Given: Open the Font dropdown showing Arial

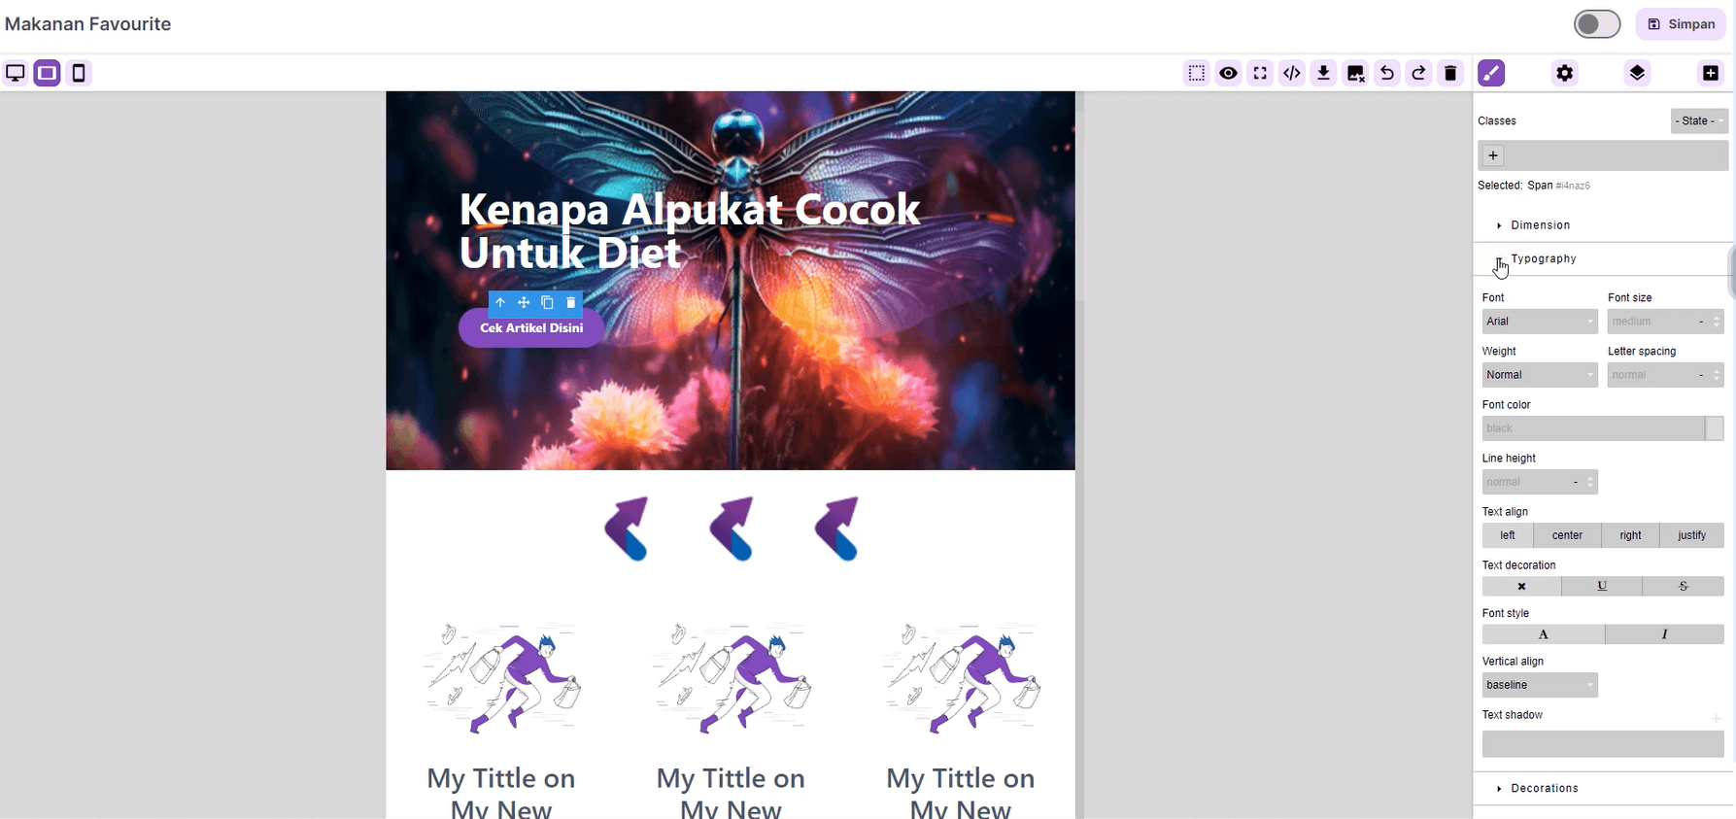Looking at the screenshot, I should click(x=1539, y=322).
